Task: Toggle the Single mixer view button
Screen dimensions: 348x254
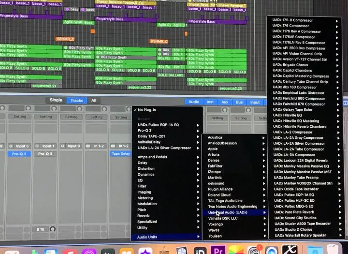Action: coord(56,100)
